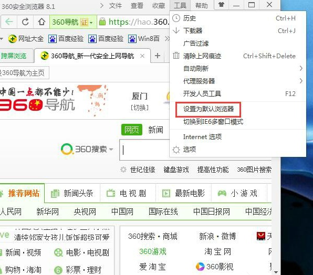Click the 360导航为主页 button

(24, 73)
